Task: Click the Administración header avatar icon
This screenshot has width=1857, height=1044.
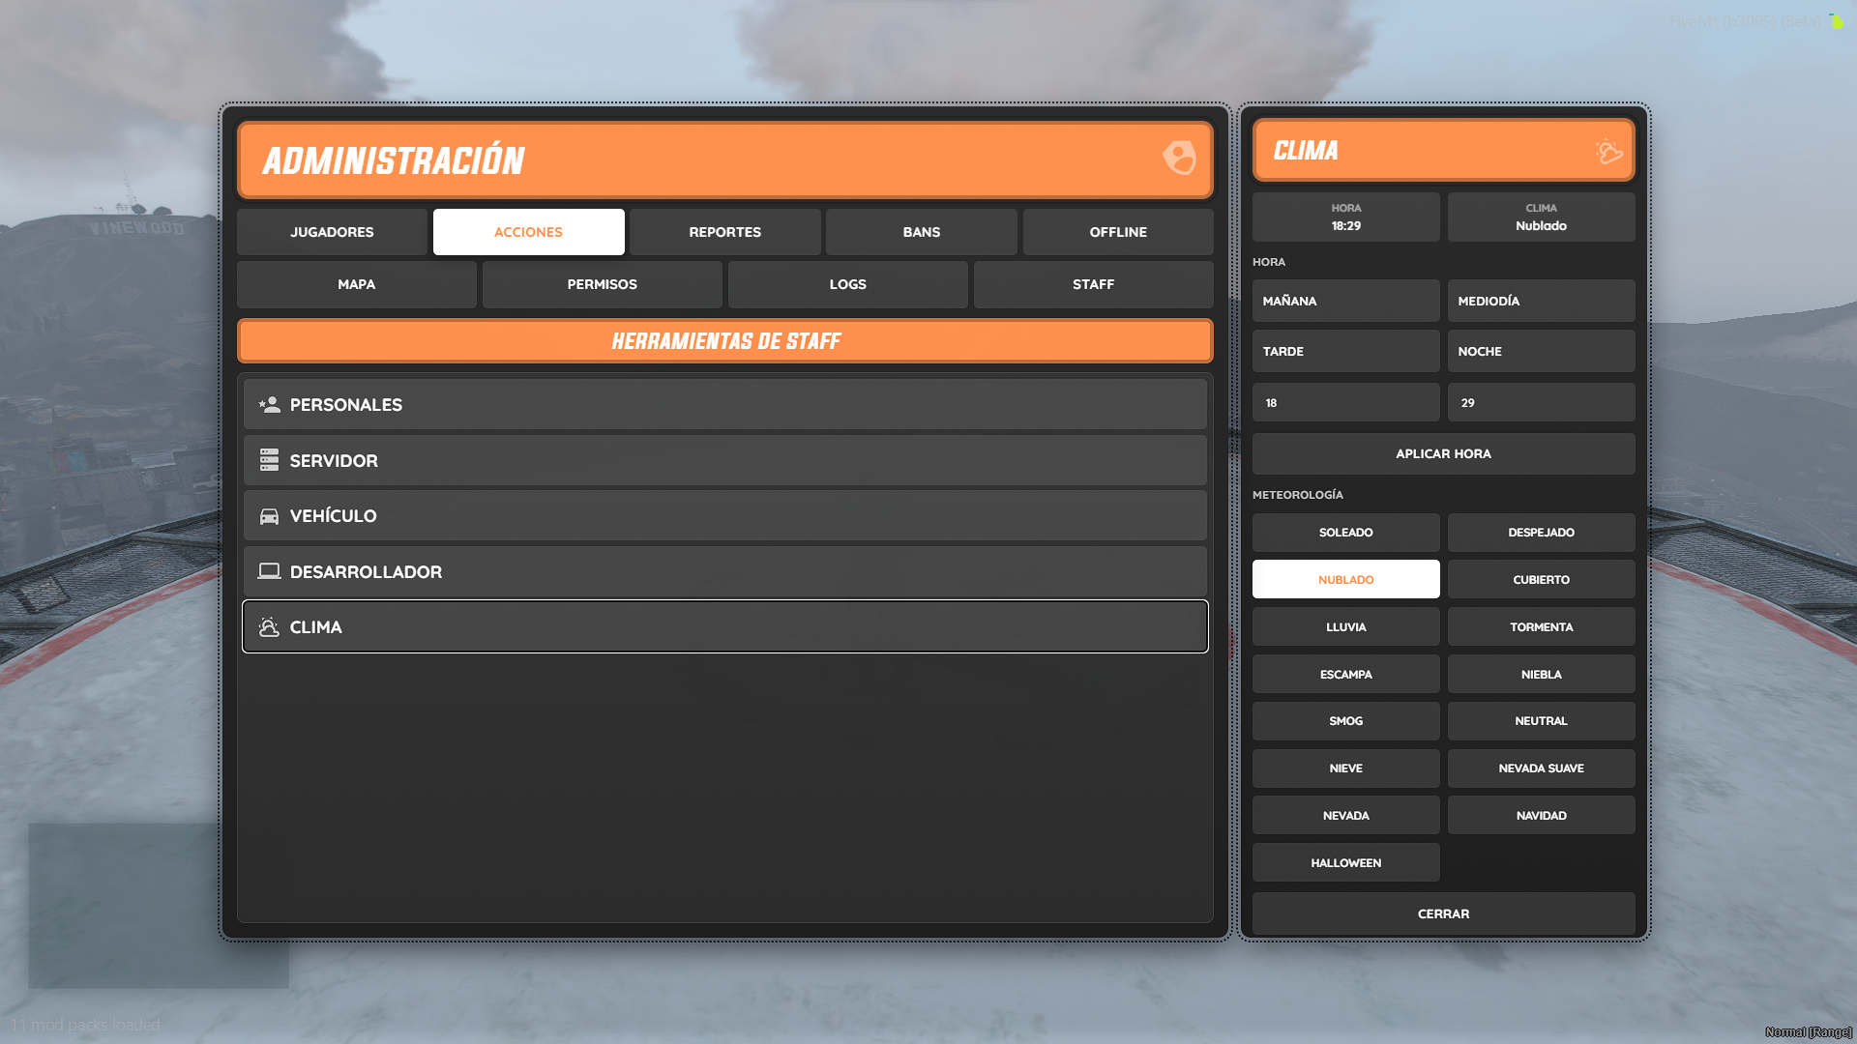Action: [1179, 158]
